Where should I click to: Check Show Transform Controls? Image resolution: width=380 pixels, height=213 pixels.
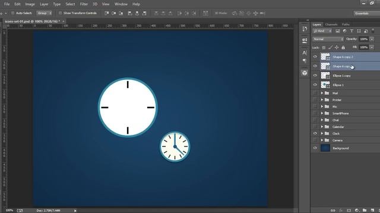click(60, 13)
